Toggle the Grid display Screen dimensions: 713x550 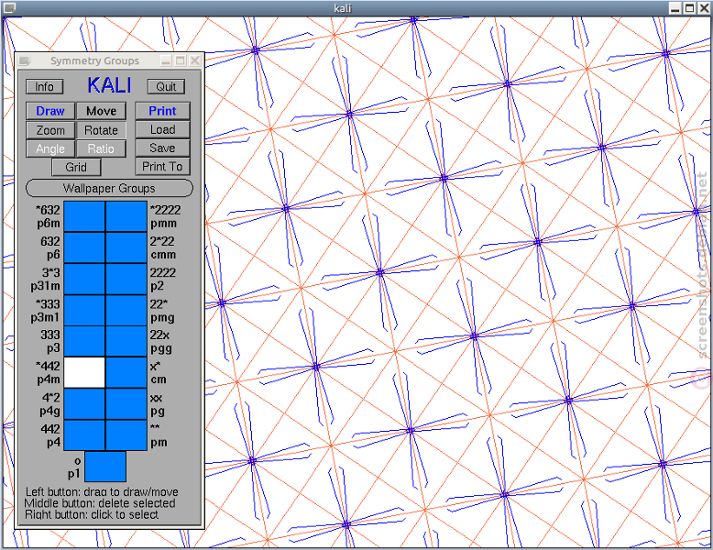[76, 167]
